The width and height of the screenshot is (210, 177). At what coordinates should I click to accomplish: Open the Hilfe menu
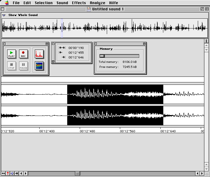click(x=113, y=3)
